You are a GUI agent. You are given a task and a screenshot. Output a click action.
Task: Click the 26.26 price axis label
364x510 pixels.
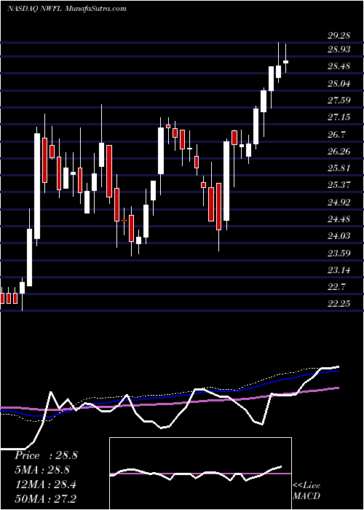coord(339,152)
